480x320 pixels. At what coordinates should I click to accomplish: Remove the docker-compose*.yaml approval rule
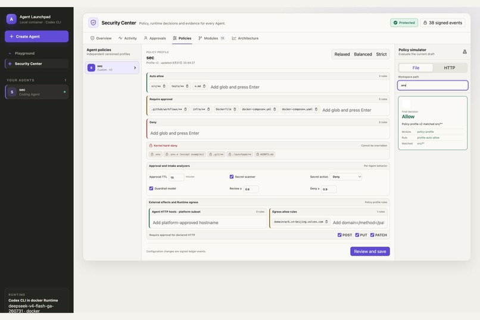(316, 109)
